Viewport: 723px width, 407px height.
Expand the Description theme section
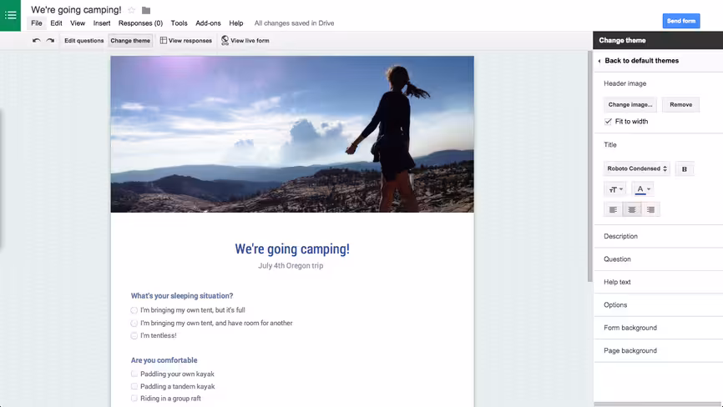658,236
